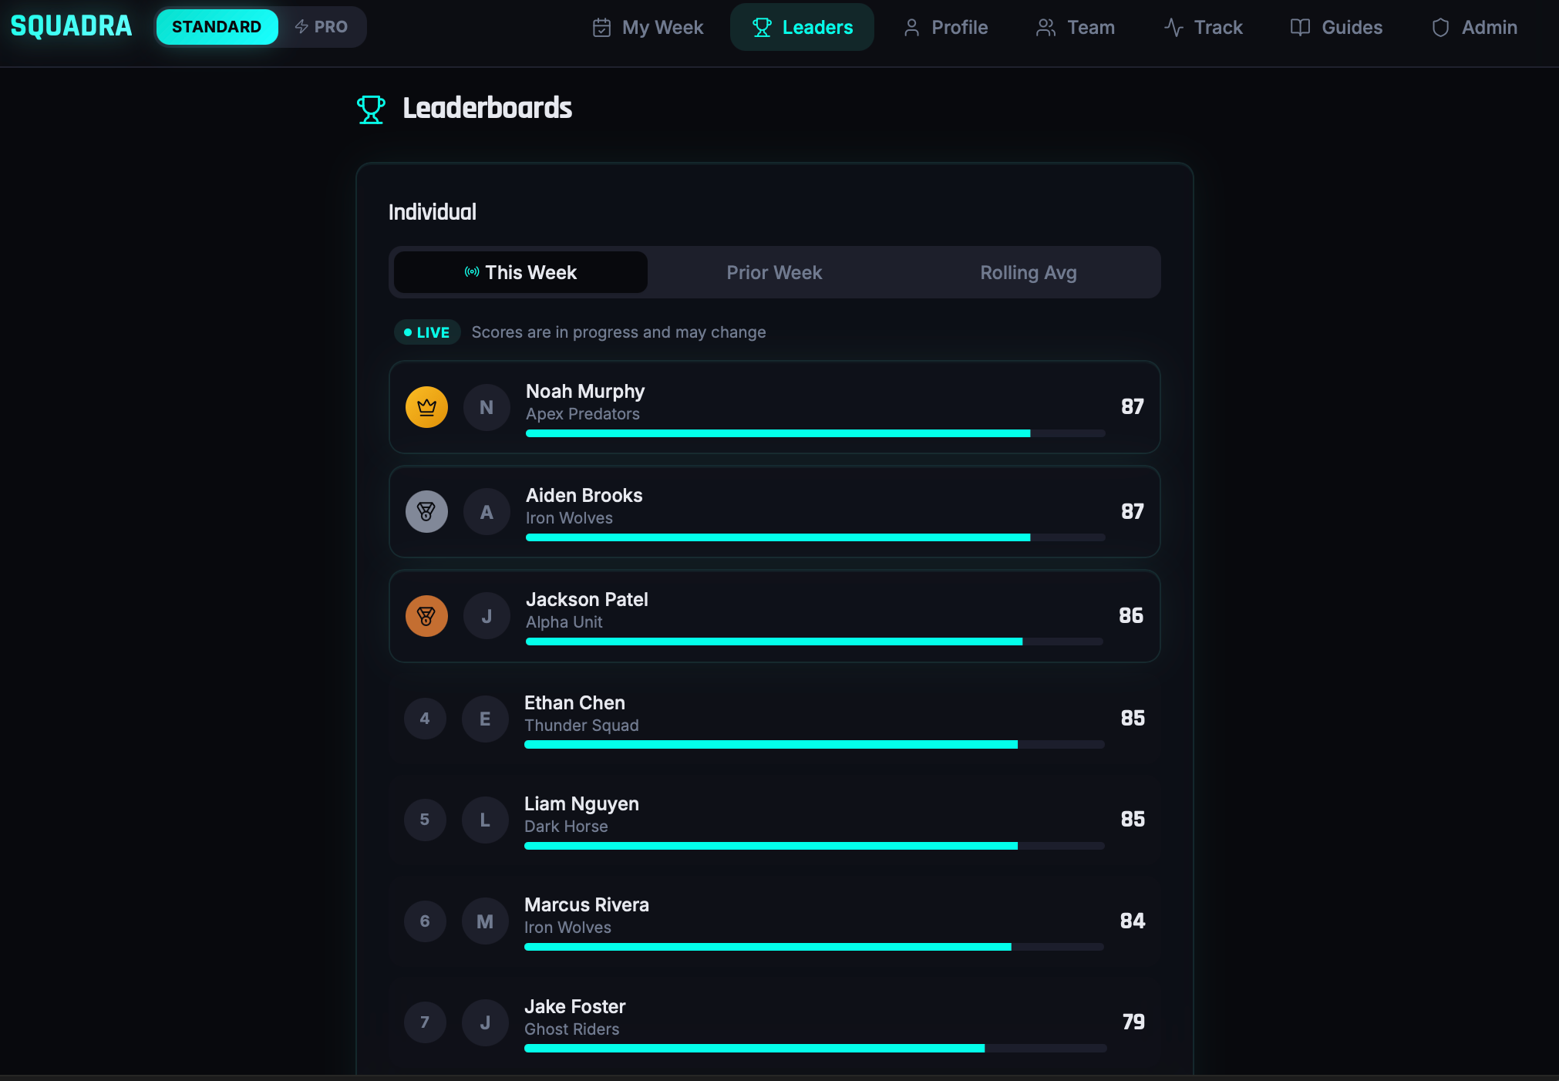The height and width of the screenshot is (1081, 1559).
Task: Click the silver medal badge for Aiden Brooks
Action: click(x=426, y=511)
